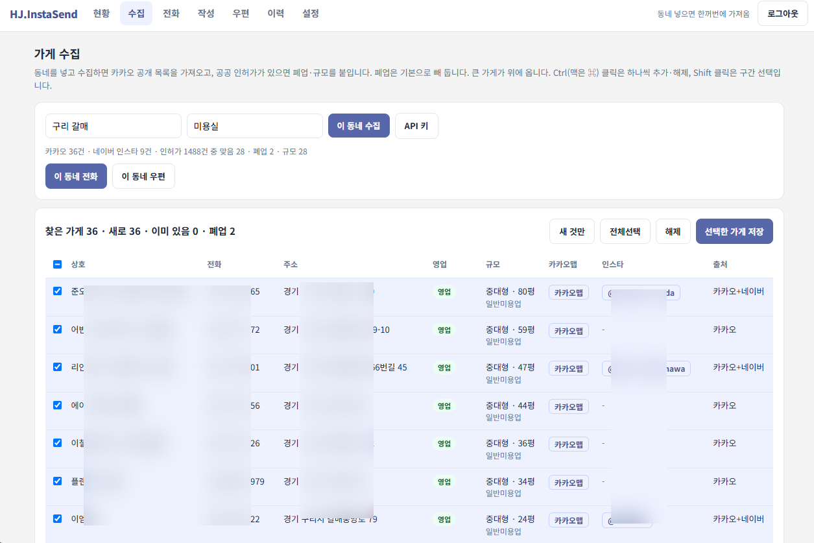Uncheck the 24평 row checkbox
The width and height of the screenshot is (814, 543).
[x=57, y=518]
